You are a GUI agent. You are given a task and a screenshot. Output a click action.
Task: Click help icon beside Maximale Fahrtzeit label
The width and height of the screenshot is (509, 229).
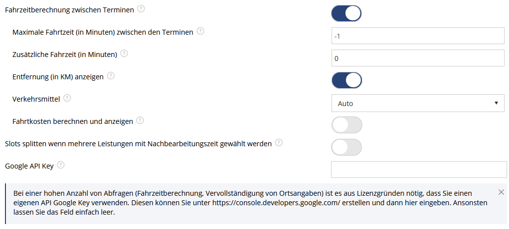pyautogui.click(x=201, y=31)
